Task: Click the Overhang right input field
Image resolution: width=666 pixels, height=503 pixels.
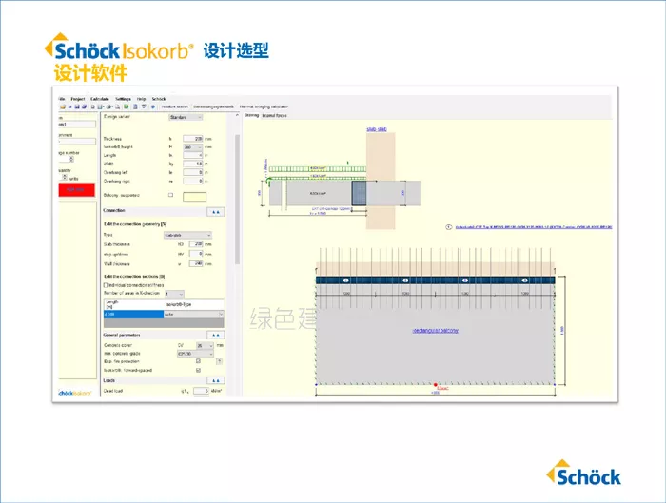Action: 193,181
